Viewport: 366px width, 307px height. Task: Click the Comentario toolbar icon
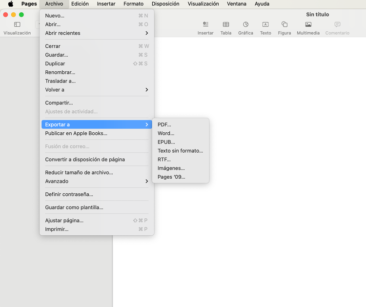pyautogui.click(x=337, y=24)
